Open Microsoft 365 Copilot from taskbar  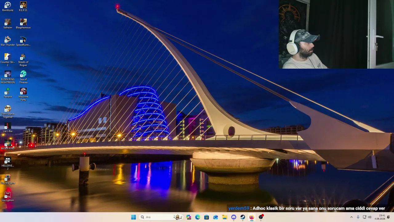[x=189, y=217]
